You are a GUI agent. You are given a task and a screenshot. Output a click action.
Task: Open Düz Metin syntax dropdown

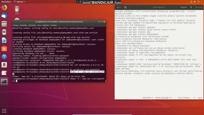click(x=148, y=98)
